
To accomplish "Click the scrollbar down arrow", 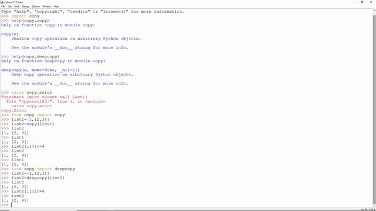I will click(374, 206).
